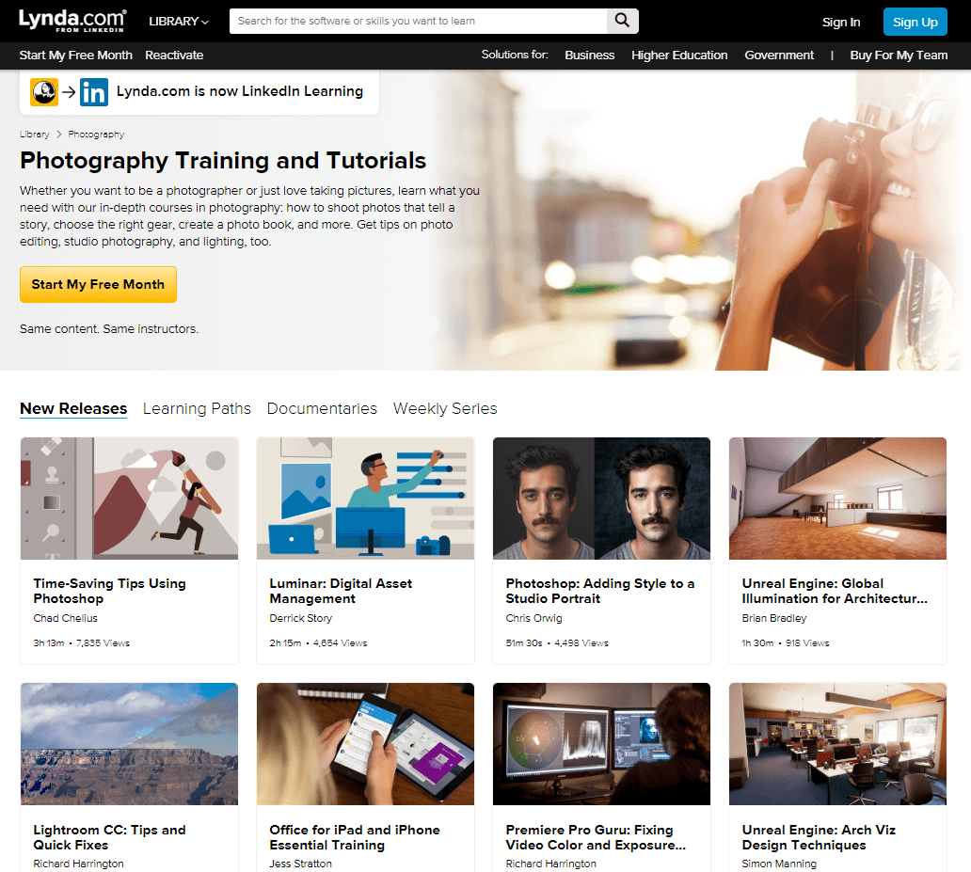
Task: Click Premiere Pro Guru: Fixing Video Color title
Action: (596, 837)
